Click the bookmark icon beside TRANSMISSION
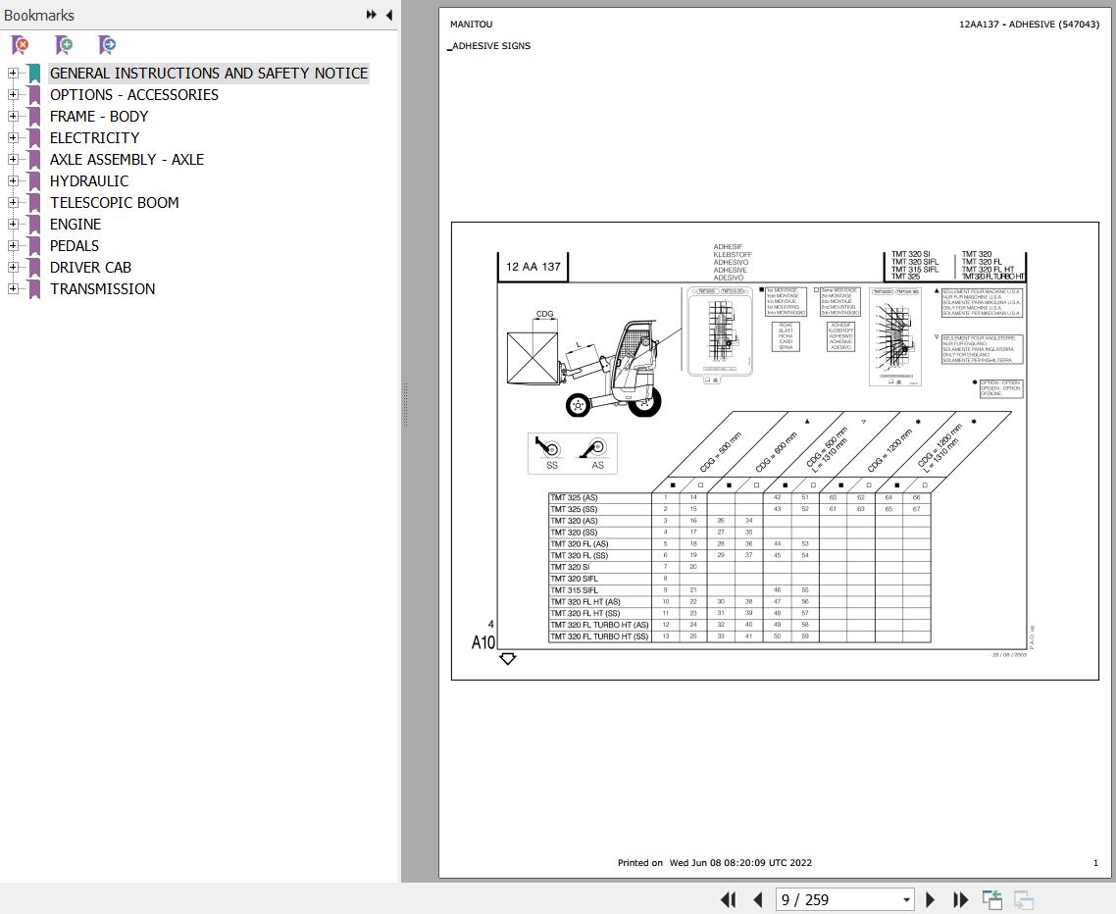 coord(33,289)
